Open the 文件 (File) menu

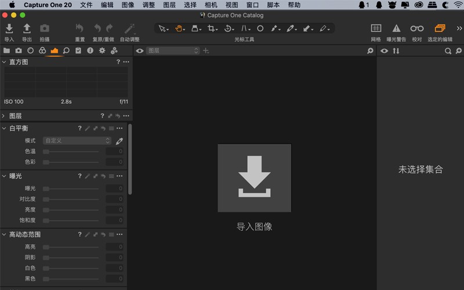pyautogui.click(x=86, y=5)
